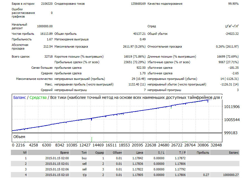The height and width of the screenshot is (179, 245).
Task: Click the 'Смоделировано тиков' value 135668169
Action: pyautogui.click(x=138, y=4)
